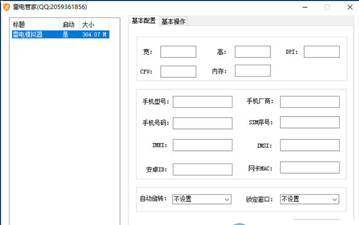Focus the CPU input field

178,72
